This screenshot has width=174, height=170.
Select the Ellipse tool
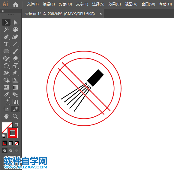6,51
